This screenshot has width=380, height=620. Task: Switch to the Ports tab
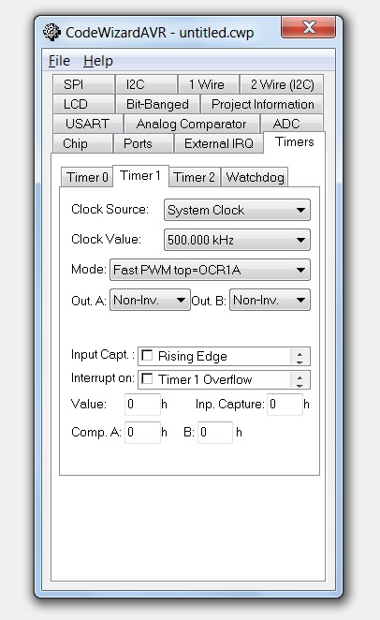click(x=143, y=143)
